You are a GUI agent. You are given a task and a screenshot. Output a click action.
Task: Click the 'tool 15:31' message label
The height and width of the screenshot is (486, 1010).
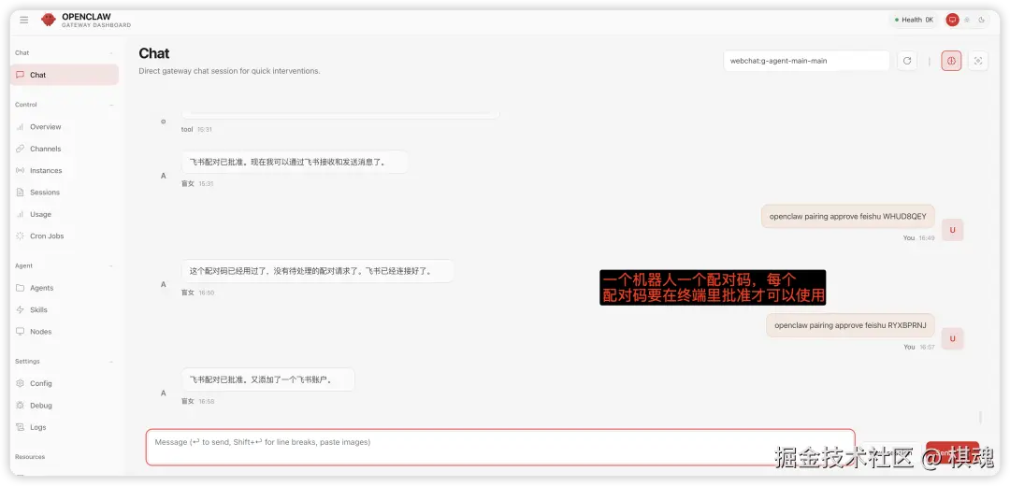(196, 129)
